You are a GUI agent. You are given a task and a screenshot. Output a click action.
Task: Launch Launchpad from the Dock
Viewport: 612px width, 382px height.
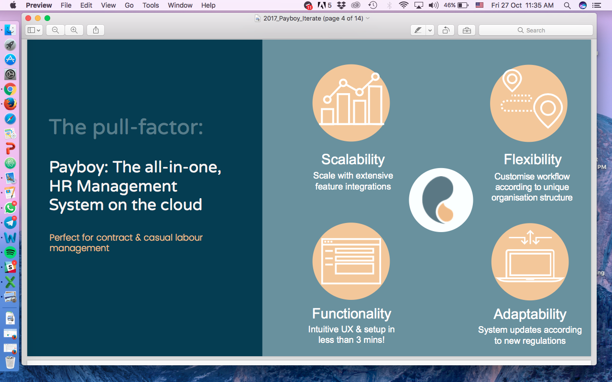[x=10, y=45]
